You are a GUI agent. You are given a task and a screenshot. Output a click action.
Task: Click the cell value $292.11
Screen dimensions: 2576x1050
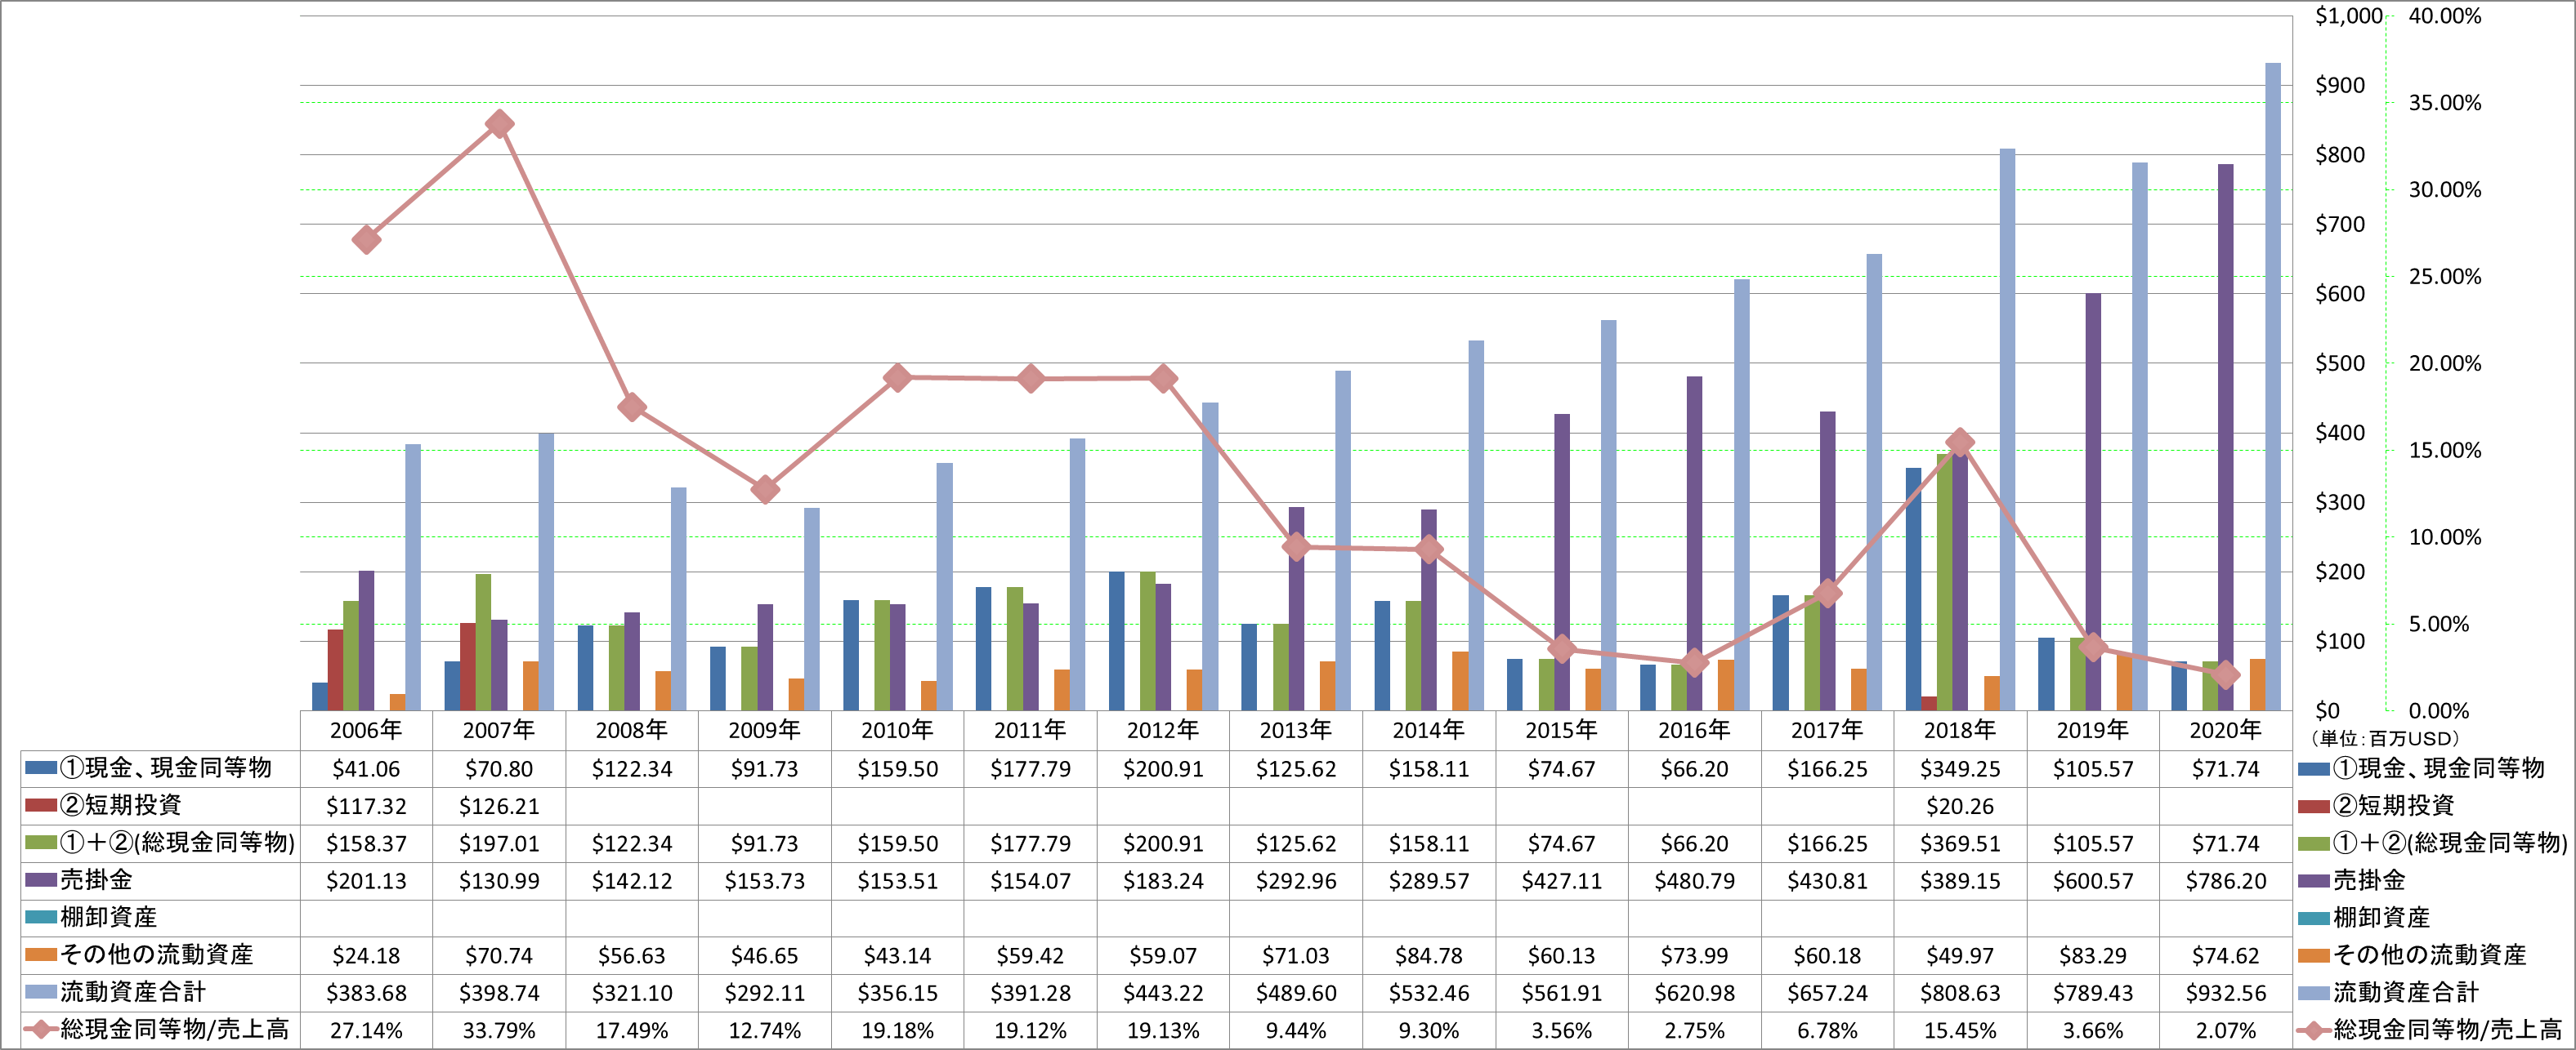coord(765,993)
